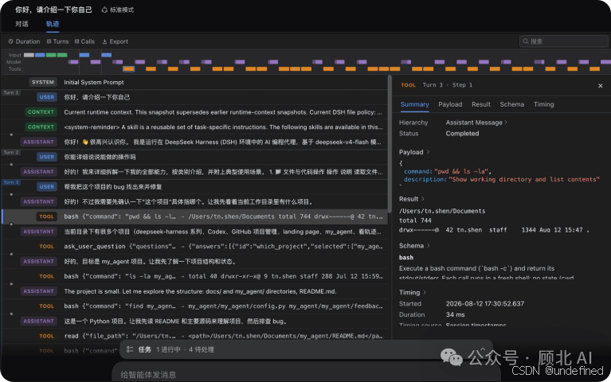This screenshot has height=382, width=611.
Task: Toggle the Turns filter
Action: point(57,41)
